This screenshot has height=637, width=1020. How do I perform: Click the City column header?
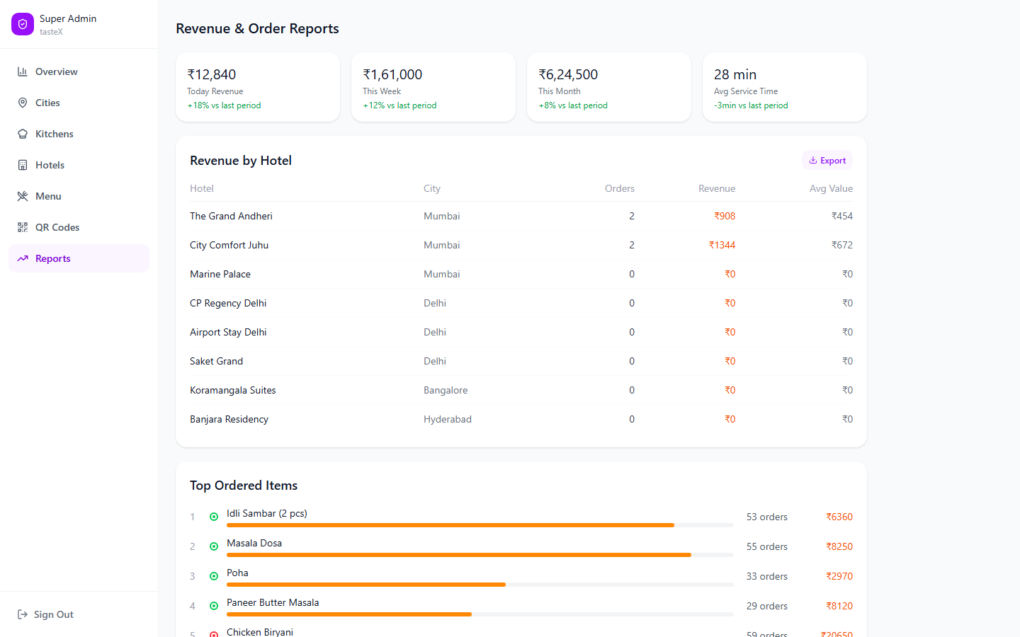pyautogui.click(x=432, y=188)
